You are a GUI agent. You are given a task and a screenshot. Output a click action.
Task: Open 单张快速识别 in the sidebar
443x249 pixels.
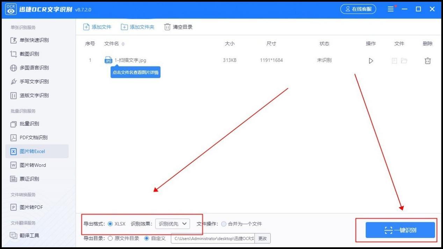coord(34,40)
